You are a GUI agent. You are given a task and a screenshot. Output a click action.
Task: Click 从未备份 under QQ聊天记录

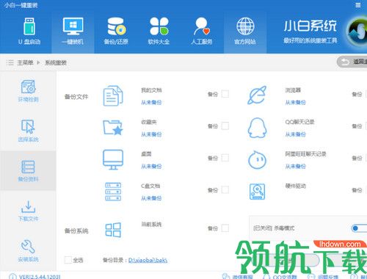[295, 134]
